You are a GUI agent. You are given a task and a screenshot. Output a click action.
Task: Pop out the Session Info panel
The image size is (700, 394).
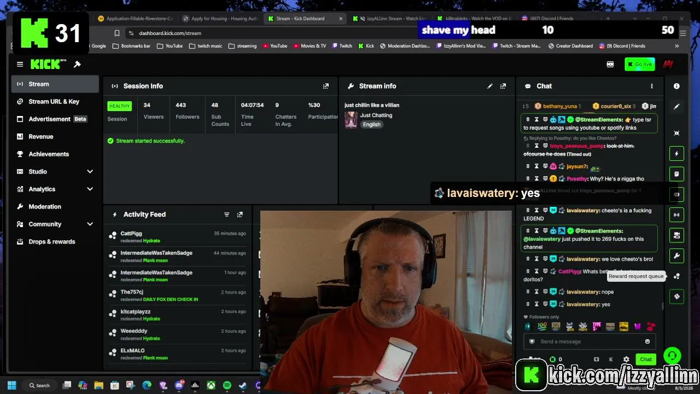(x=326, y=86)
